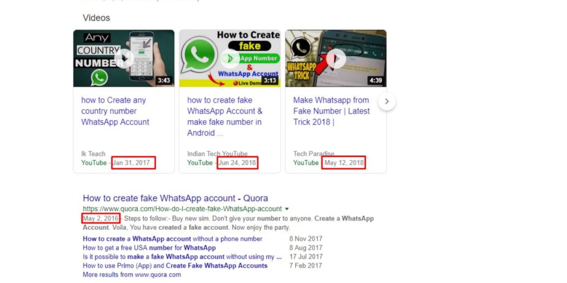Open 'how to Create any country number' link
Screen dimensions: 567x283
pos(115,111)
